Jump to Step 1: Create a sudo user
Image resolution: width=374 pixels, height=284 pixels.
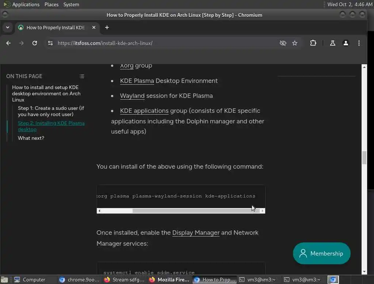point(51,111)
